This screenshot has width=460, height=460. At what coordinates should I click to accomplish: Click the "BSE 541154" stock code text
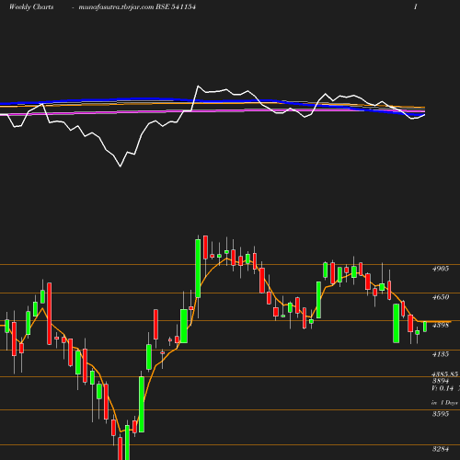[176, 6]
